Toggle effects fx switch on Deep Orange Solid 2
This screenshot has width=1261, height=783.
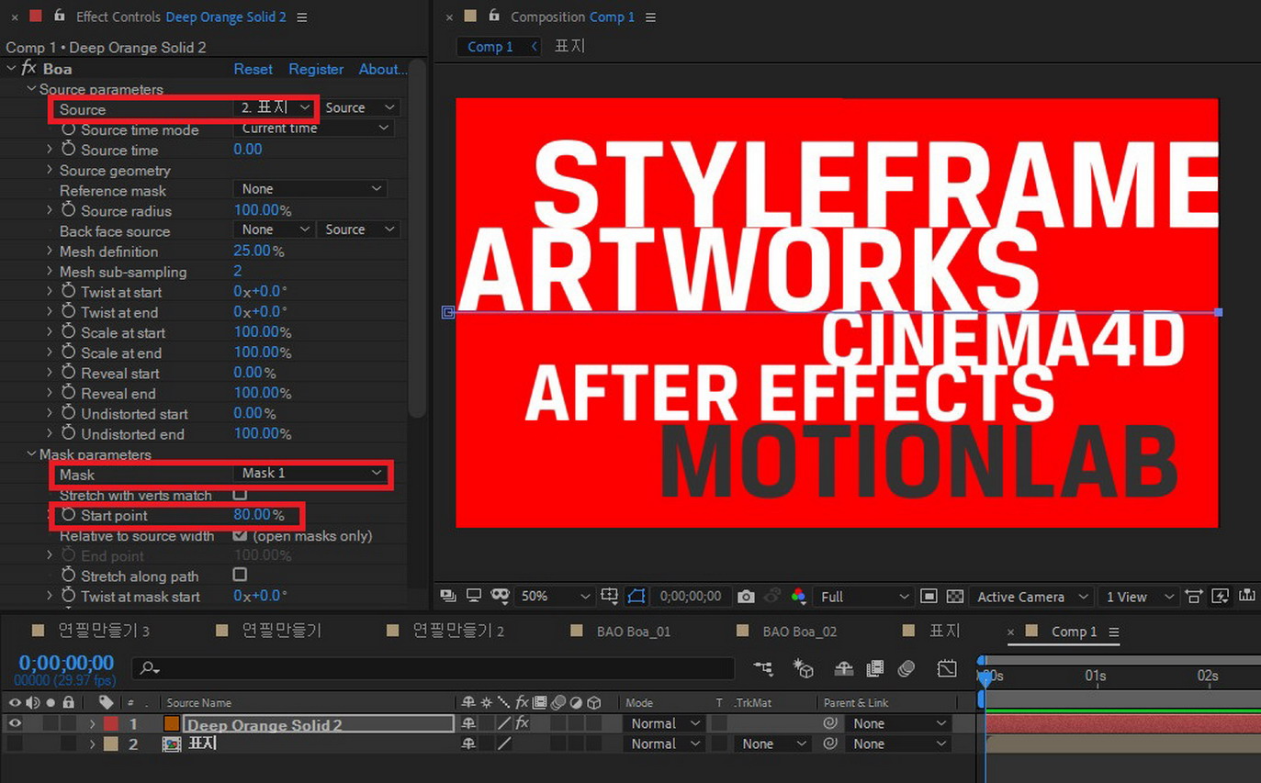pos(522,723)
